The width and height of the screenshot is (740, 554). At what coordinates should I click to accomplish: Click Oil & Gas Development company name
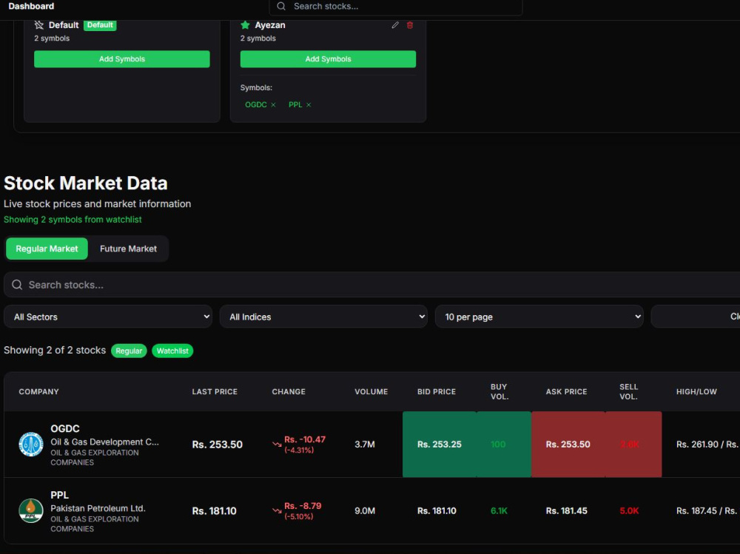tap(105, 442)
